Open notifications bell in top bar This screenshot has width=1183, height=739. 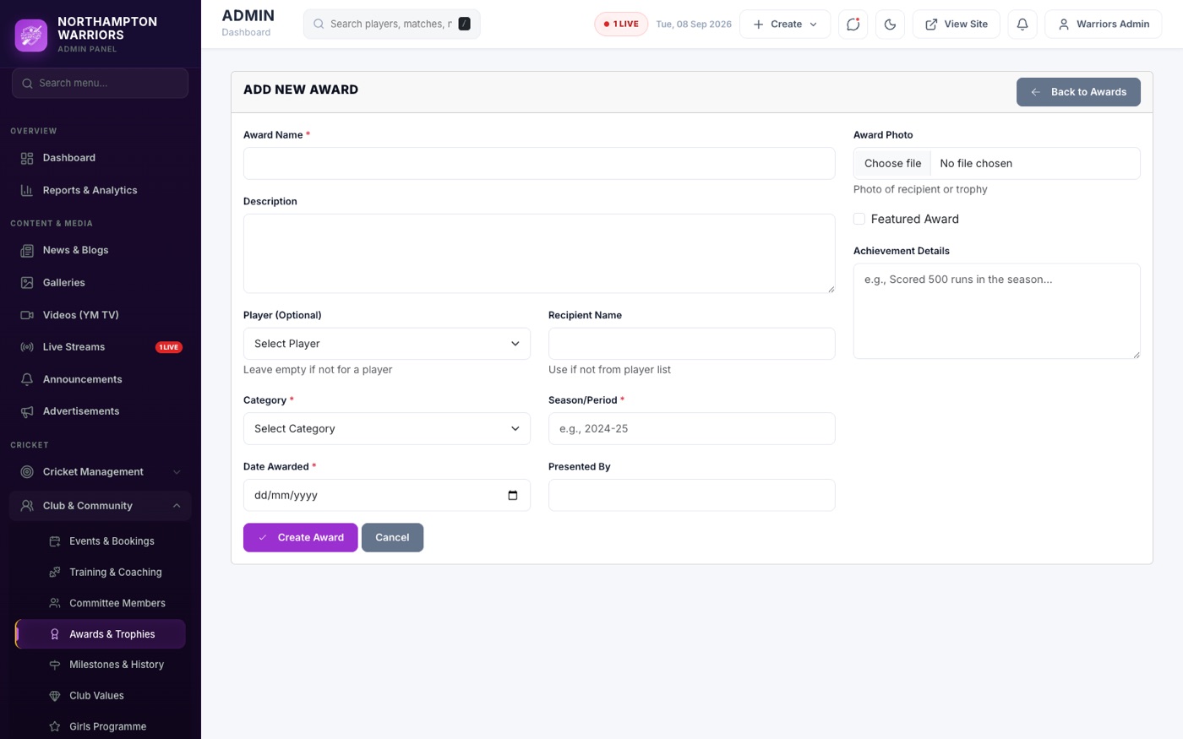point(1022,24)
